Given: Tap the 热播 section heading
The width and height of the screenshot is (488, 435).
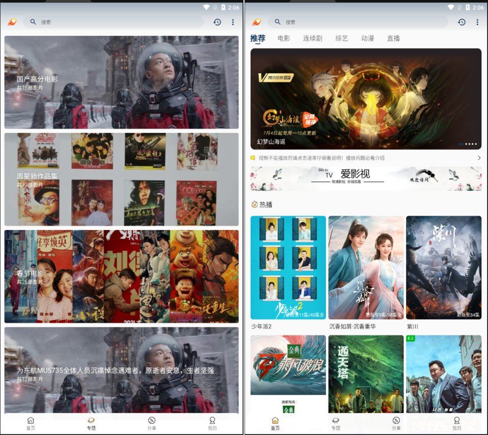Looking at the screenshot, I should pos(266,204).
